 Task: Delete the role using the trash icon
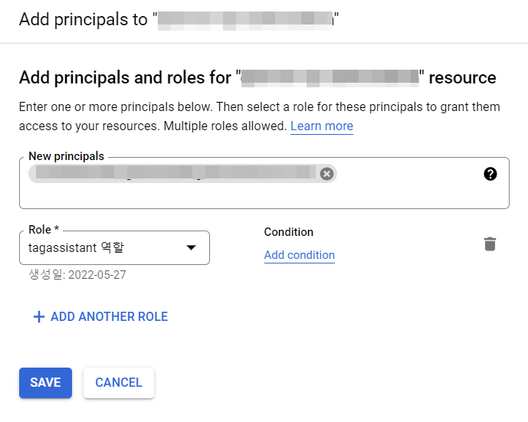(x=490, y=244)
